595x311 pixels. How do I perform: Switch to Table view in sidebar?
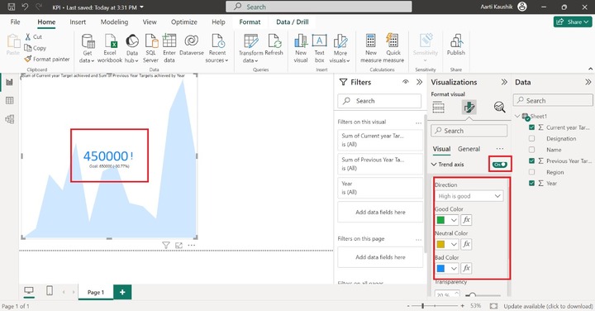coord(9,101)
